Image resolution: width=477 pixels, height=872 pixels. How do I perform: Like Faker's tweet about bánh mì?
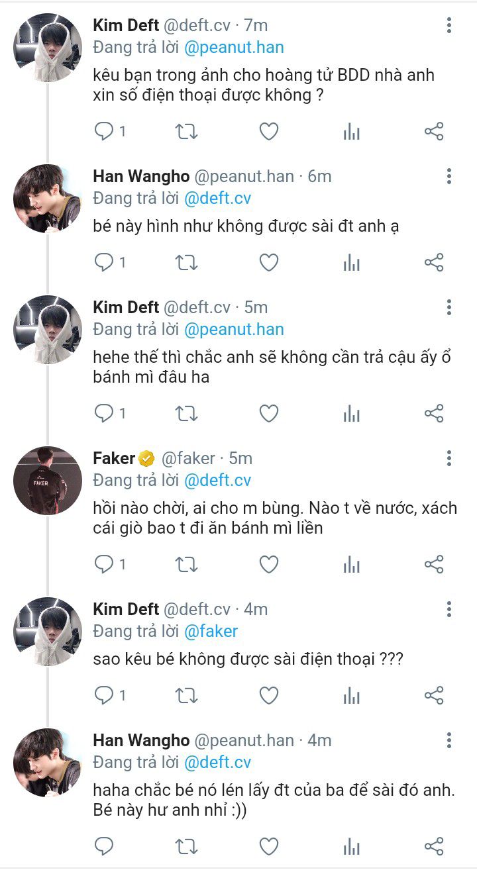pyautogui.click(x=268, y=564)
